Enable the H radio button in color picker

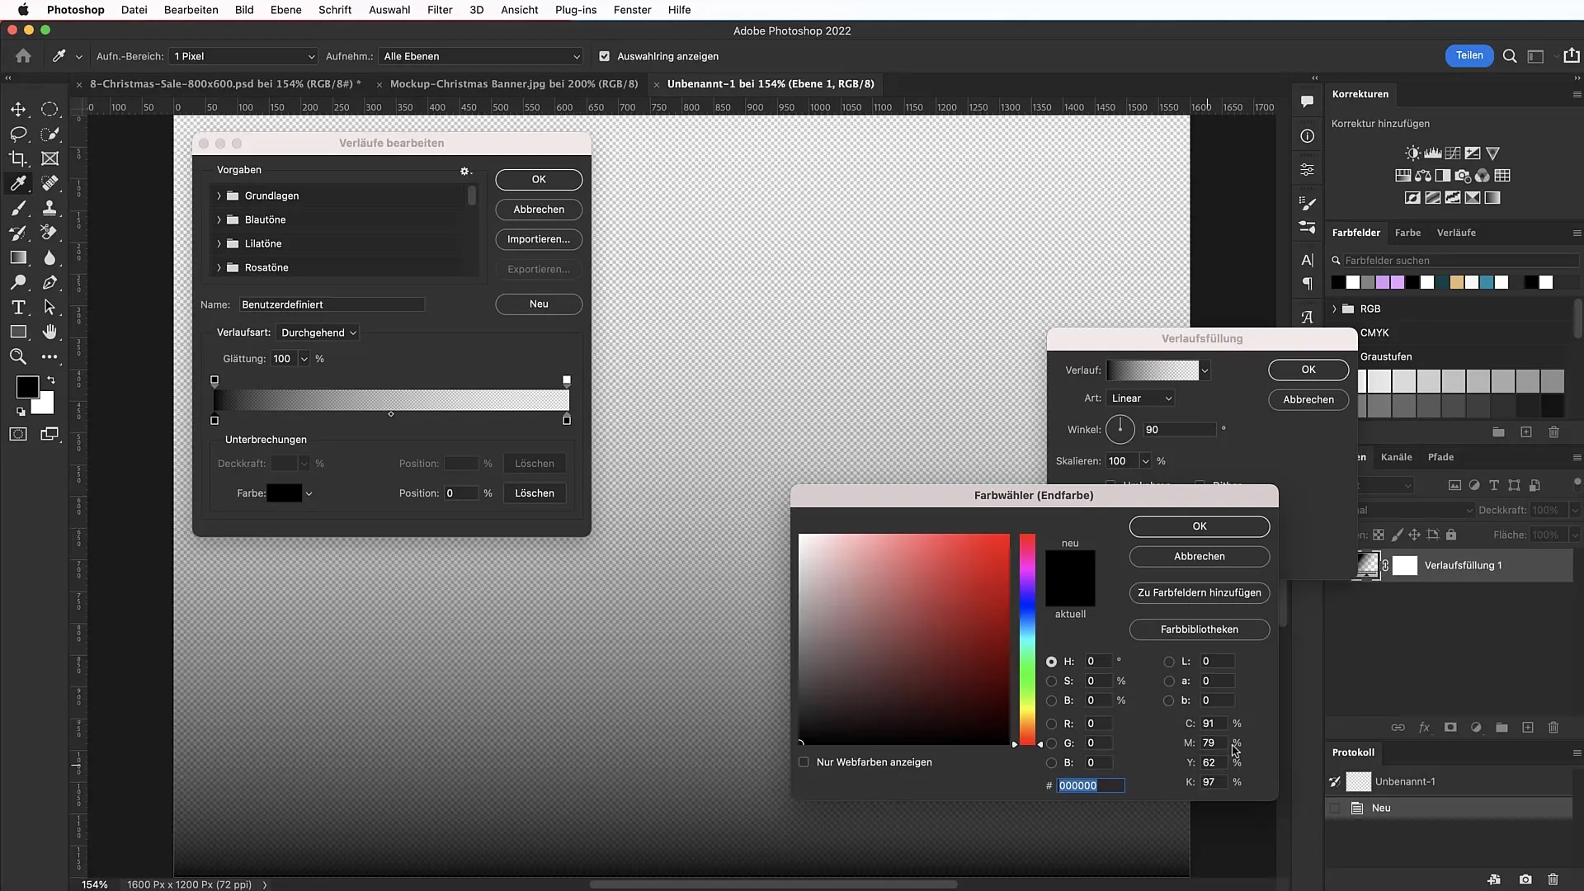point(1052,662)
